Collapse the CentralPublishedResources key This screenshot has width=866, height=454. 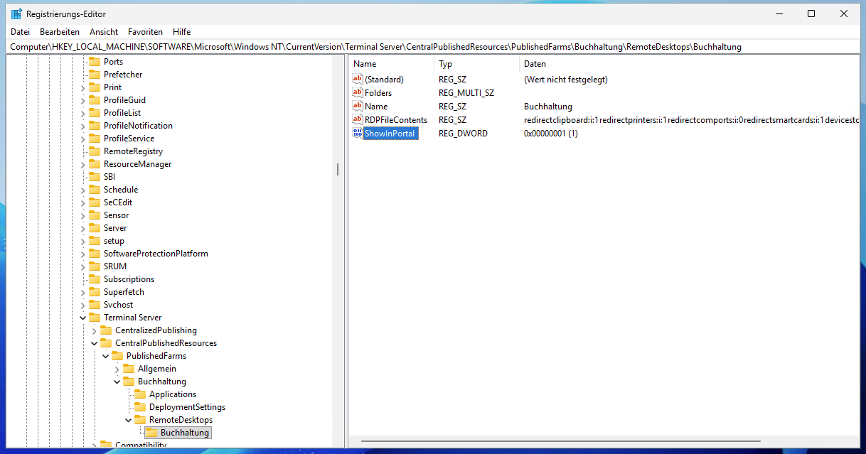pyautogui.click(x=94, y=343)
